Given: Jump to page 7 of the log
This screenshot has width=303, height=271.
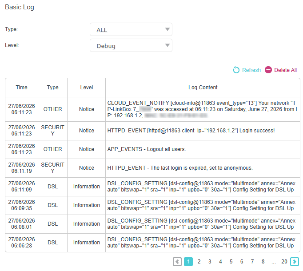Looking at the screenshot, I should click(252, 262).
